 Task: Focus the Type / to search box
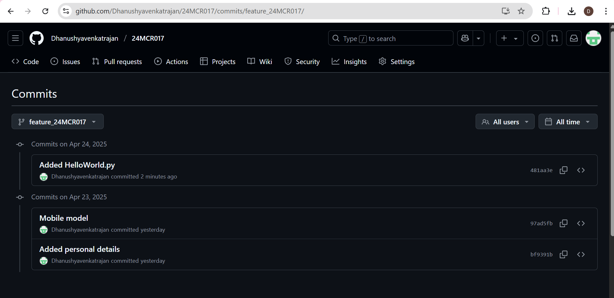(390, 38)
